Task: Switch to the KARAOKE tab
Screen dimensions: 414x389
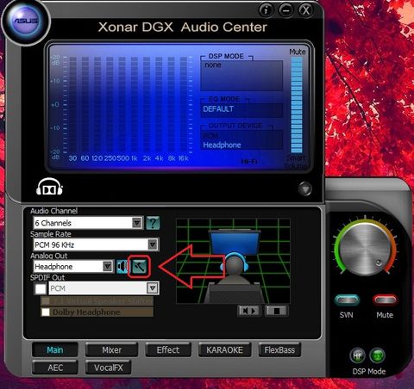Action: pyautogui.click(x=224, y=350)
